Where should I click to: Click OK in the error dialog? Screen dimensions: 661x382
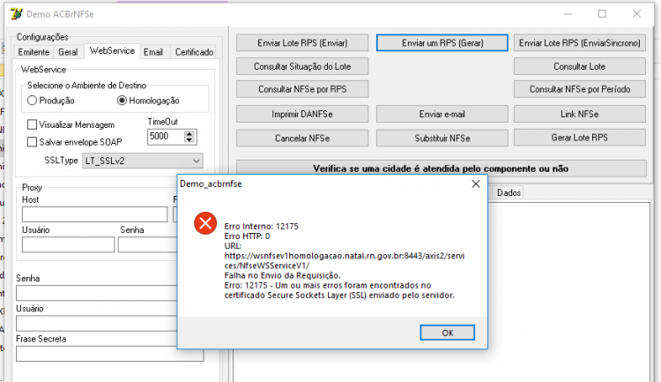click(447, 333)
